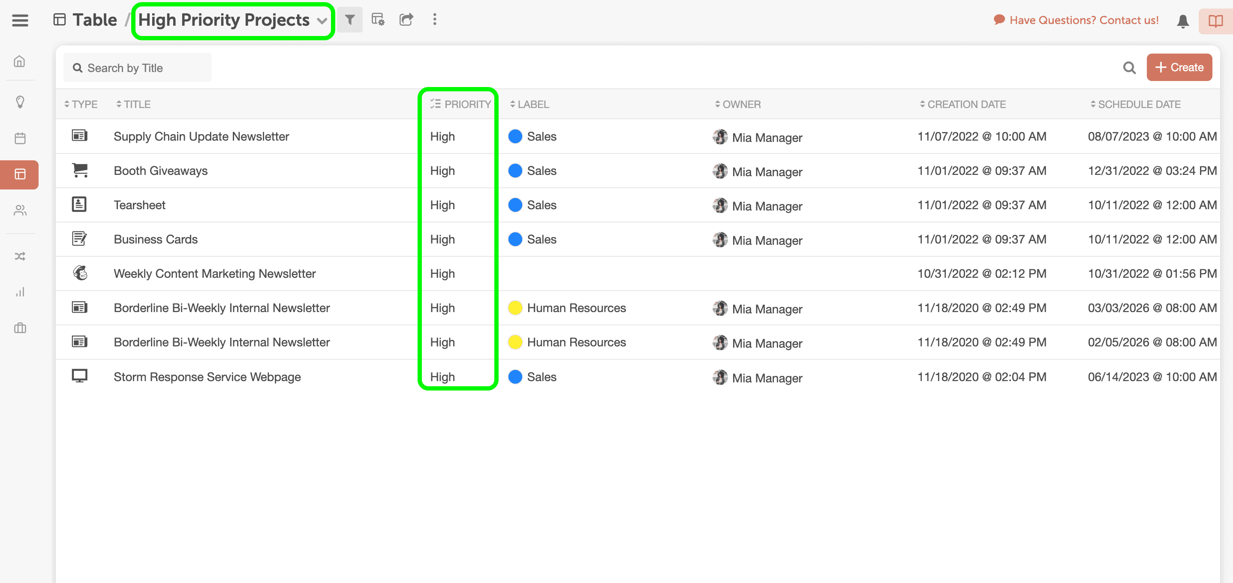Click newsletter type icon for Supply Chain Update
Image resolution: width=1233 pixels, height=583 pixels.
click(x=79, y=135)
